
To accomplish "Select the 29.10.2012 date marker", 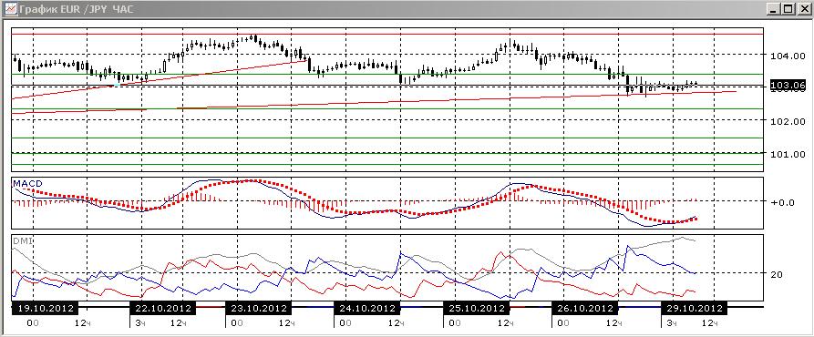I will point(693,308).
